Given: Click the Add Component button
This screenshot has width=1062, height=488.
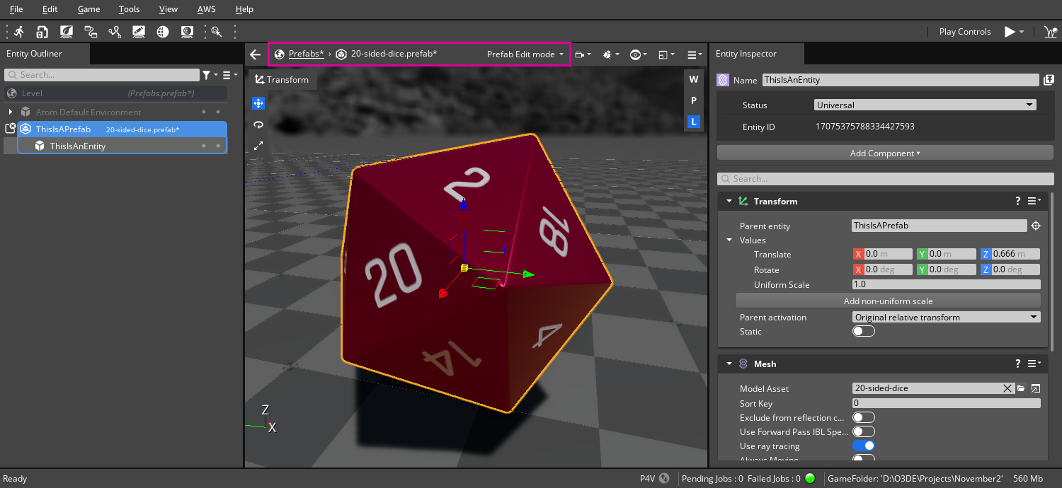Looking at the screenshot, I should coord(885,153).
